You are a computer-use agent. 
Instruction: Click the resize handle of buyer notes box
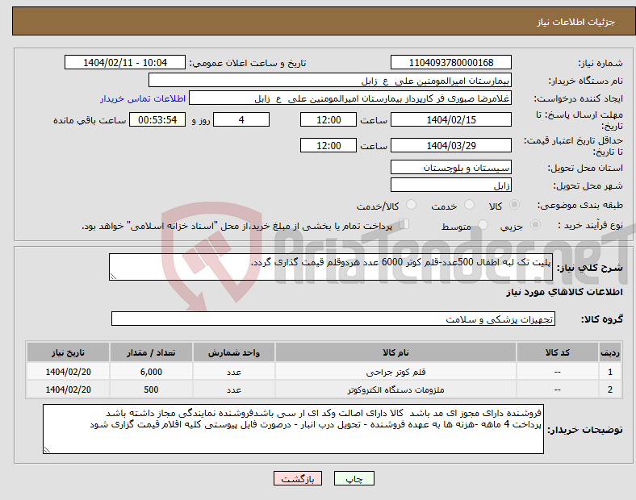point(47,450)
